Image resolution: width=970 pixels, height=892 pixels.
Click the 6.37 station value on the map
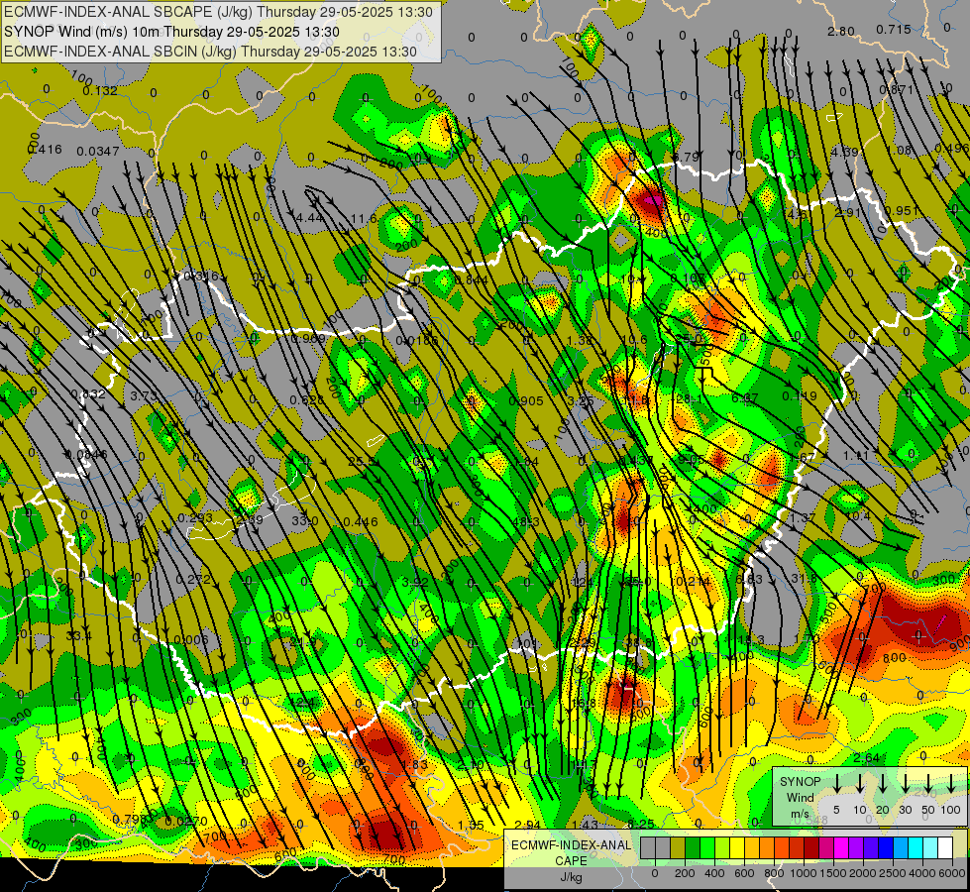point(745,398)
